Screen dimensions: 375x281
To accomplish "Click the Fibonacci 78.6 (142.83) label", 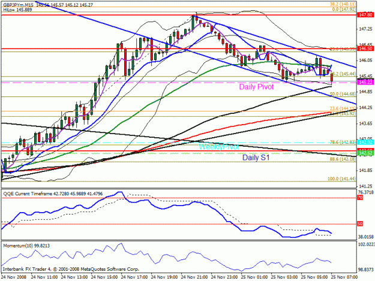I will click(x=343, y=142).
